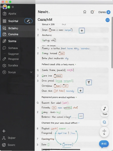113x151 pixels.
Task: Click the Consine square icon
Action: click(4, 34)
